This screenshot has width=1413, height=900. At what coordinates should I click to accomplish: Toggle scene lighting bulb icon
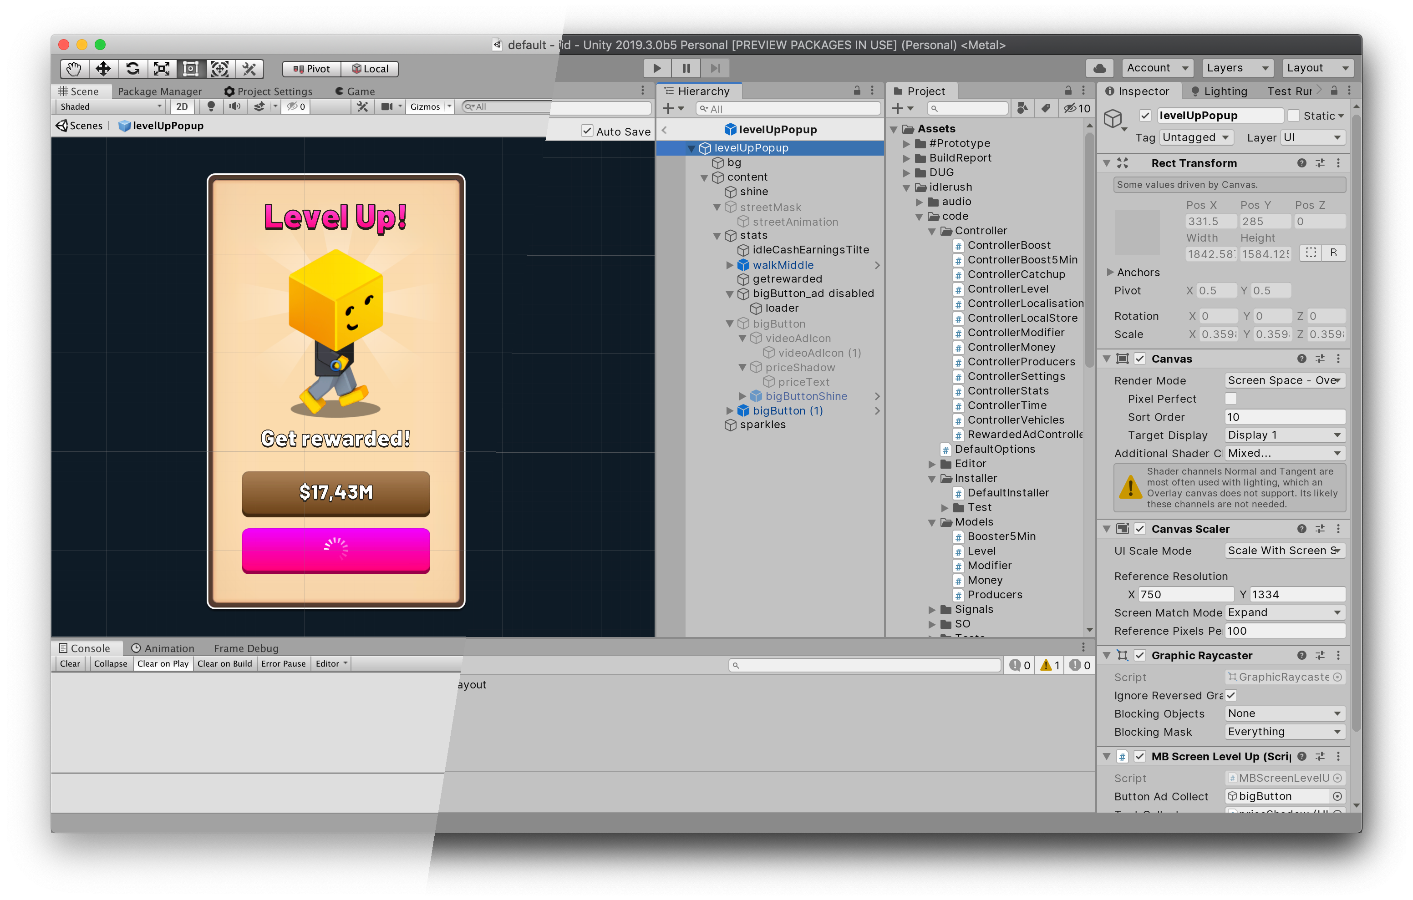(x=211, y=106)
